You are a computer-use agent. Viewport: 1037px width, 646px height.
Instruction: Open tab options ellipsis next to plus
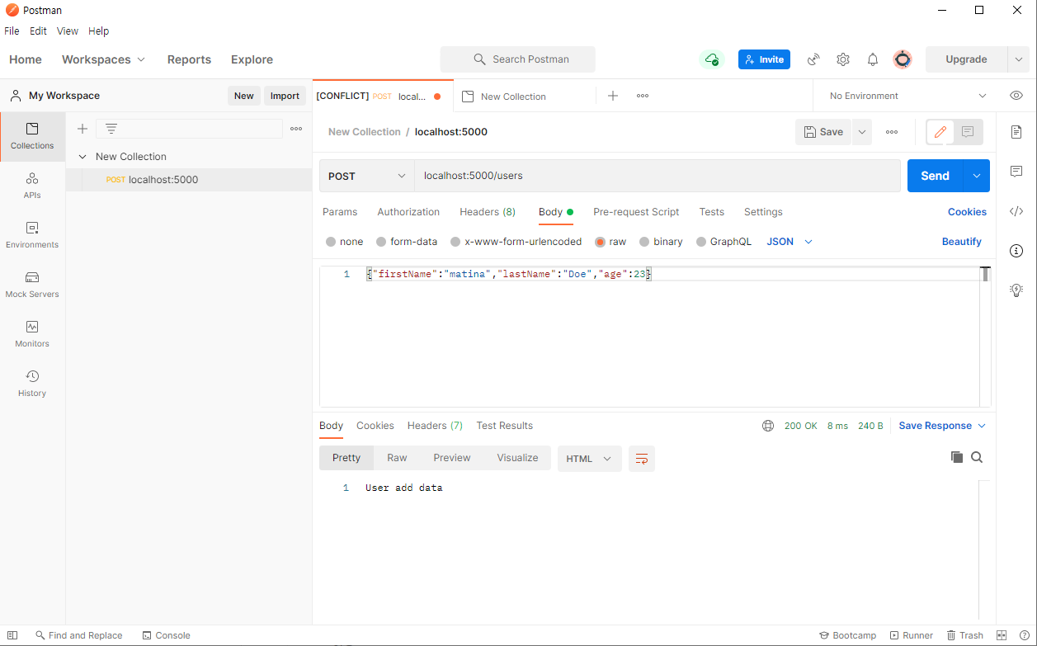pos(643,96)
